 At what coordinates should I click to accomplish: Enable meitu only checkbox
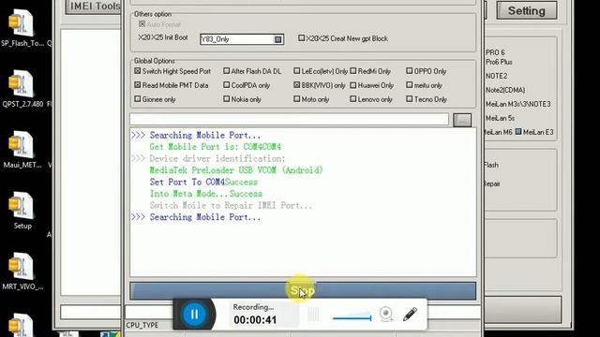tap(410, 85)
